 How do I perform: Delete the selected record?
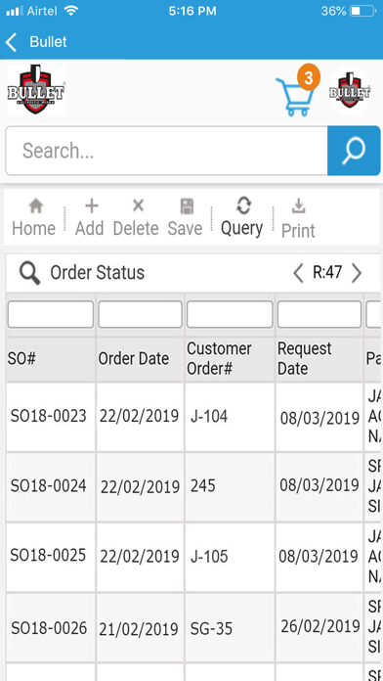point(136,218)
